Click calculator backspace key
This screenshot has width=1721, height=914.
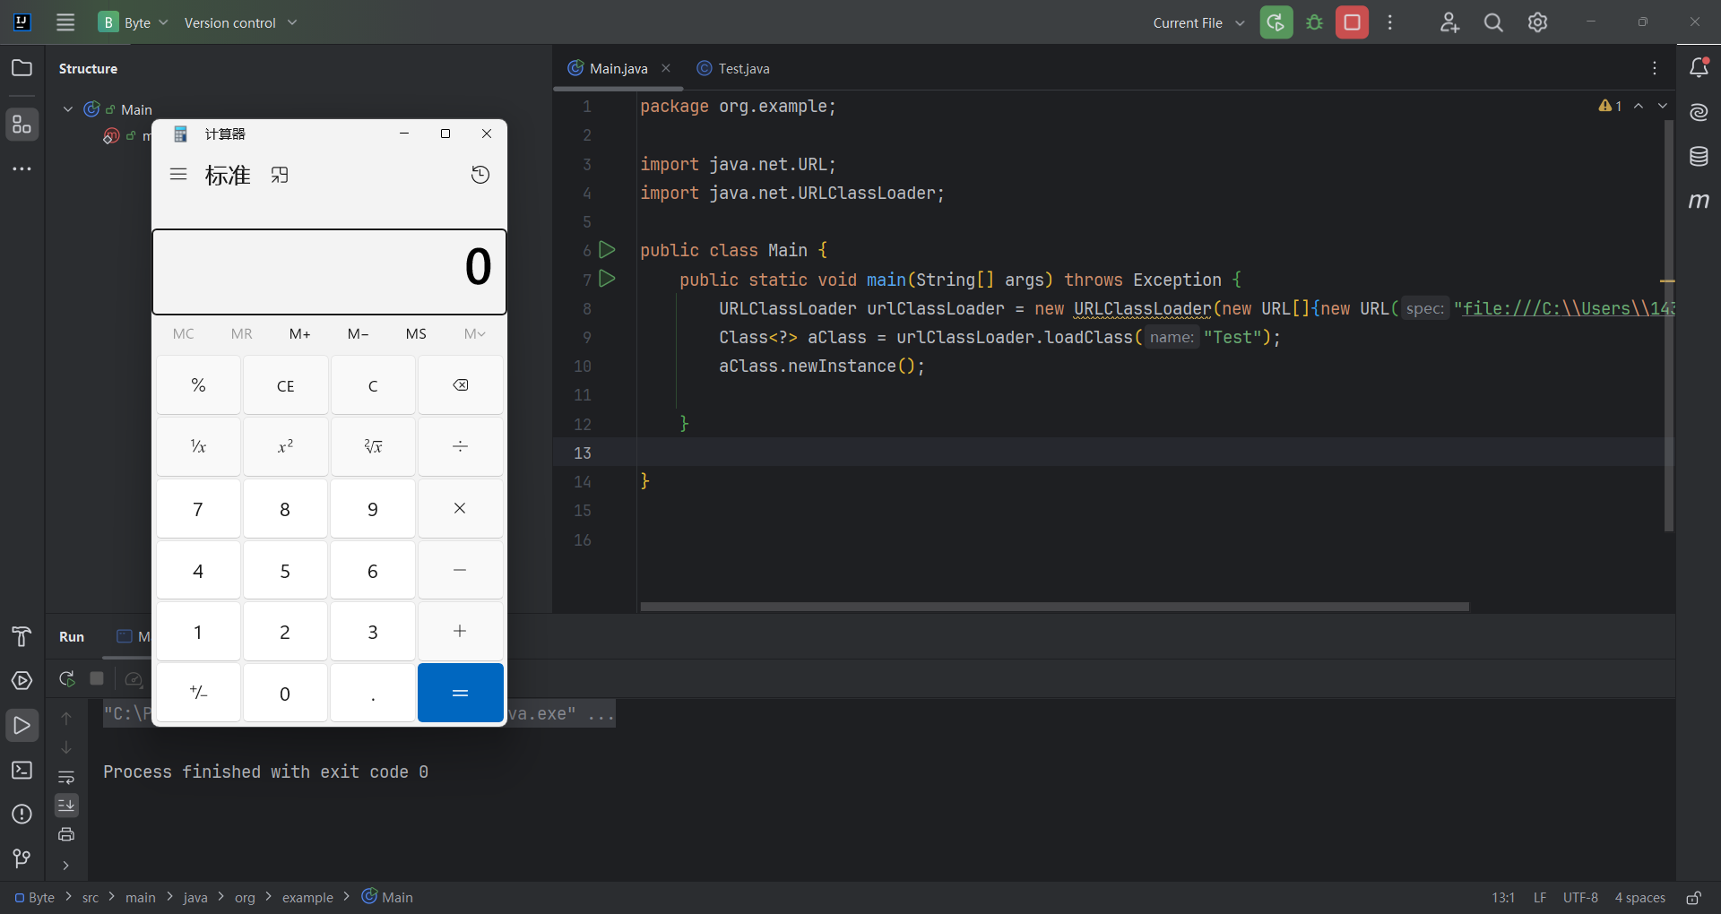(460, 385)
